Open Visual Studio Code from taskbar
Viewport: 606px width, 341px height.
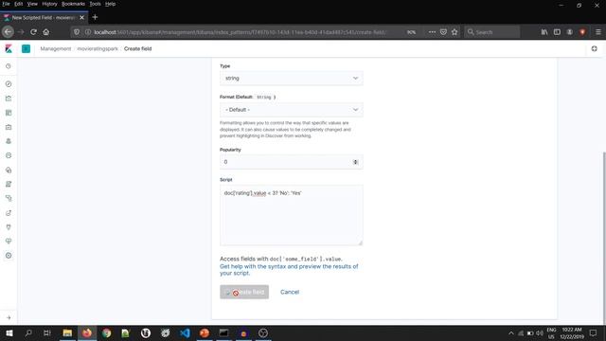(x=185, y=332)
